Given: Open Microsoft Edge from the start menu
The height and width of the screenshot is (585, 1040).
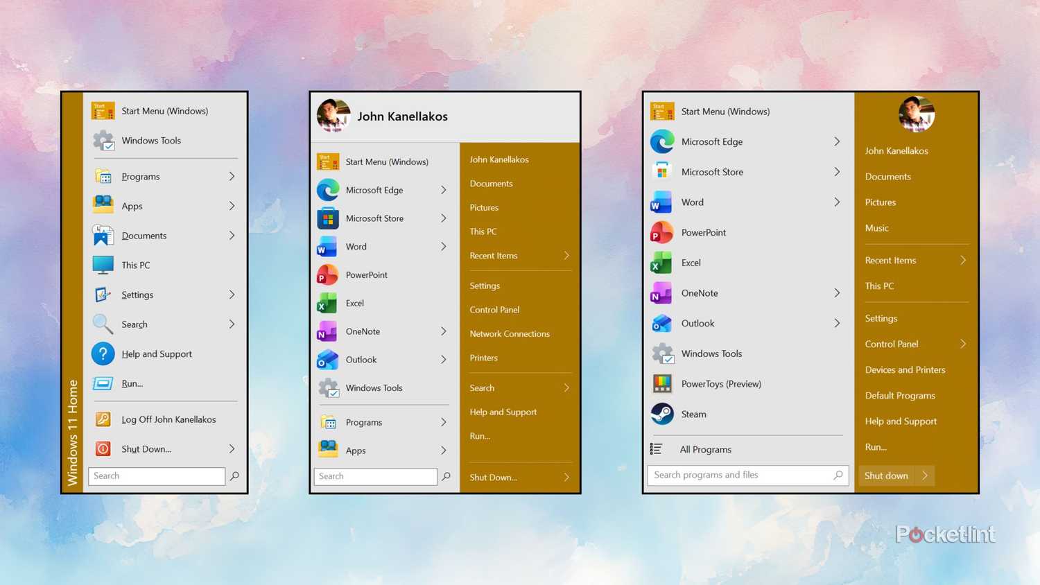Looking at the screenshot, I should pyautogui.click(x=374, y=190).
